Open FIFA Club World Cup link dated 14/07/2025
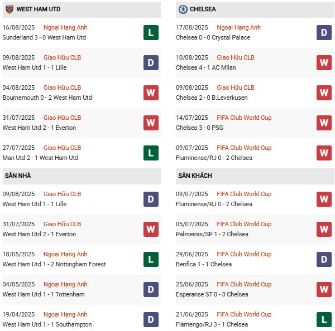The image size is (335, 331). click(x=244, y=118)
